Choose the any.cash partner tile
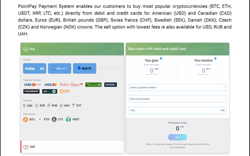Image resolution: width=250 pixels, height=156 pixels. coord(60,69)
